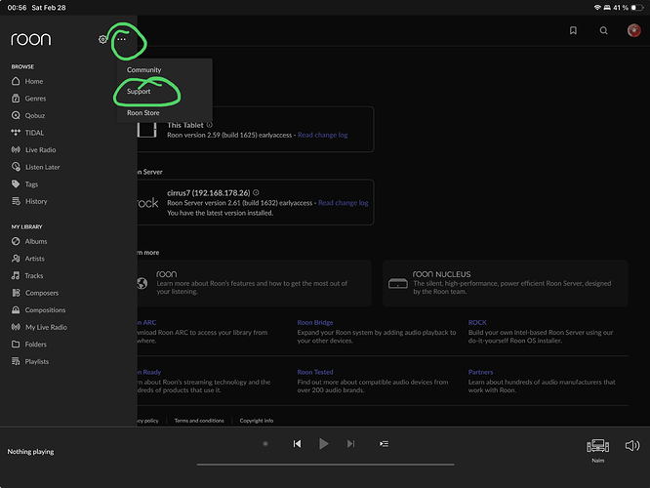Read change log for Roon Server
Image resolution: width=650 pixels, height=488 pixels.
(344, 203)
